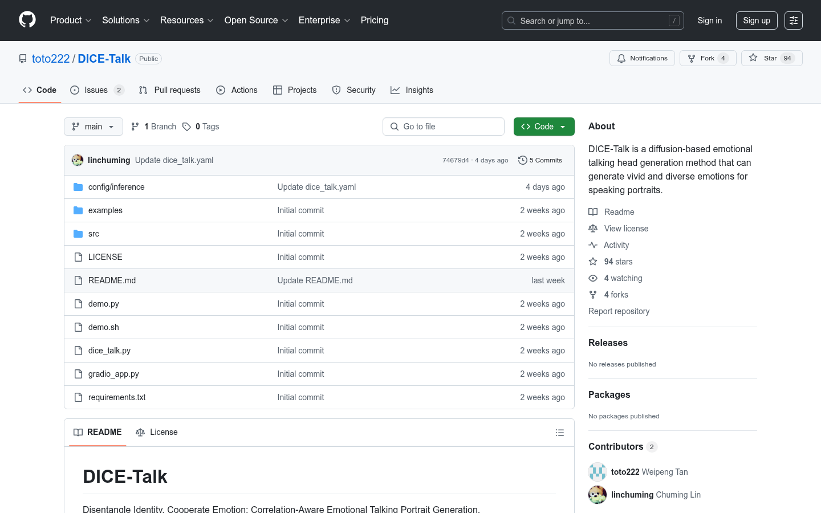The image size is (821, 513).
Task: Click the examples folder icon
Action: coord(78,210)
